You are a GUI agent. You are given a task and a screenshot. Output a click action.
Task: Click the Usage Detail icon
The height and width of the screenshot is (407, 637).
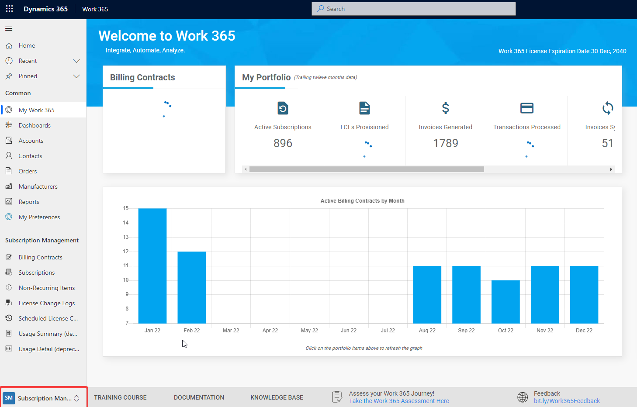pyautogui.click(x=9, y=349)
